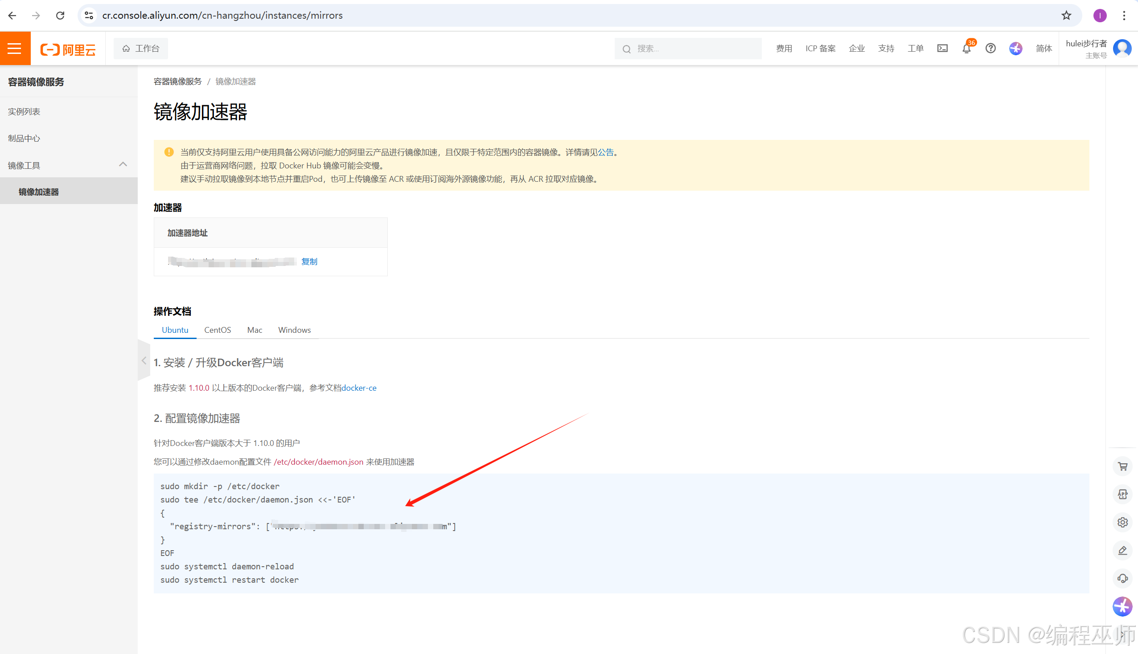Image resolution: width=1138 pixels, height=654 pixels.
Task: Collapse the left sidebar panel handle
Action: coord(144,361)
